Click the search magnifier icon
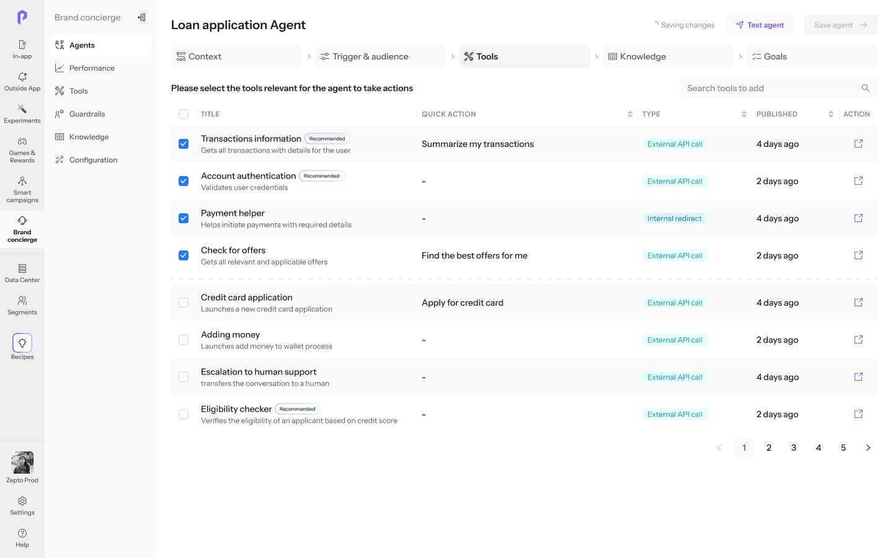893x558 pixels. tap(866, 88)
